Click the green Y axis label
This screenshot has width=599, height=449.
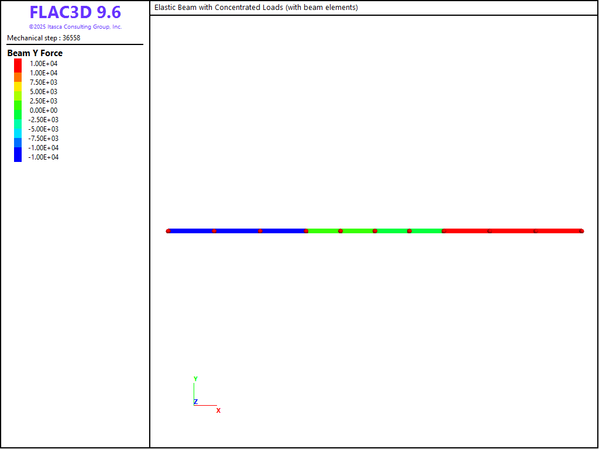click(195, 379)
